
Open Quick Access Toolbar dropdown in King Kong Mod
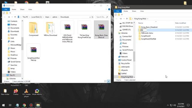pyautogui.click(x=122, y=15)
